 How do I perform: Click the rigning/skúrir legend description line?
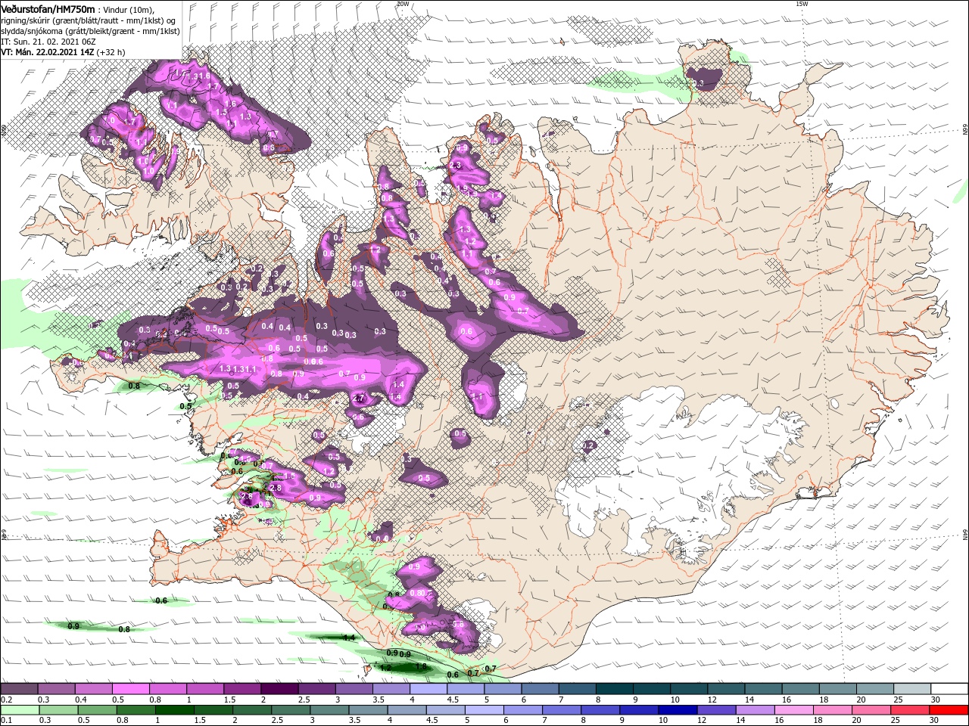tap(88, 20)
